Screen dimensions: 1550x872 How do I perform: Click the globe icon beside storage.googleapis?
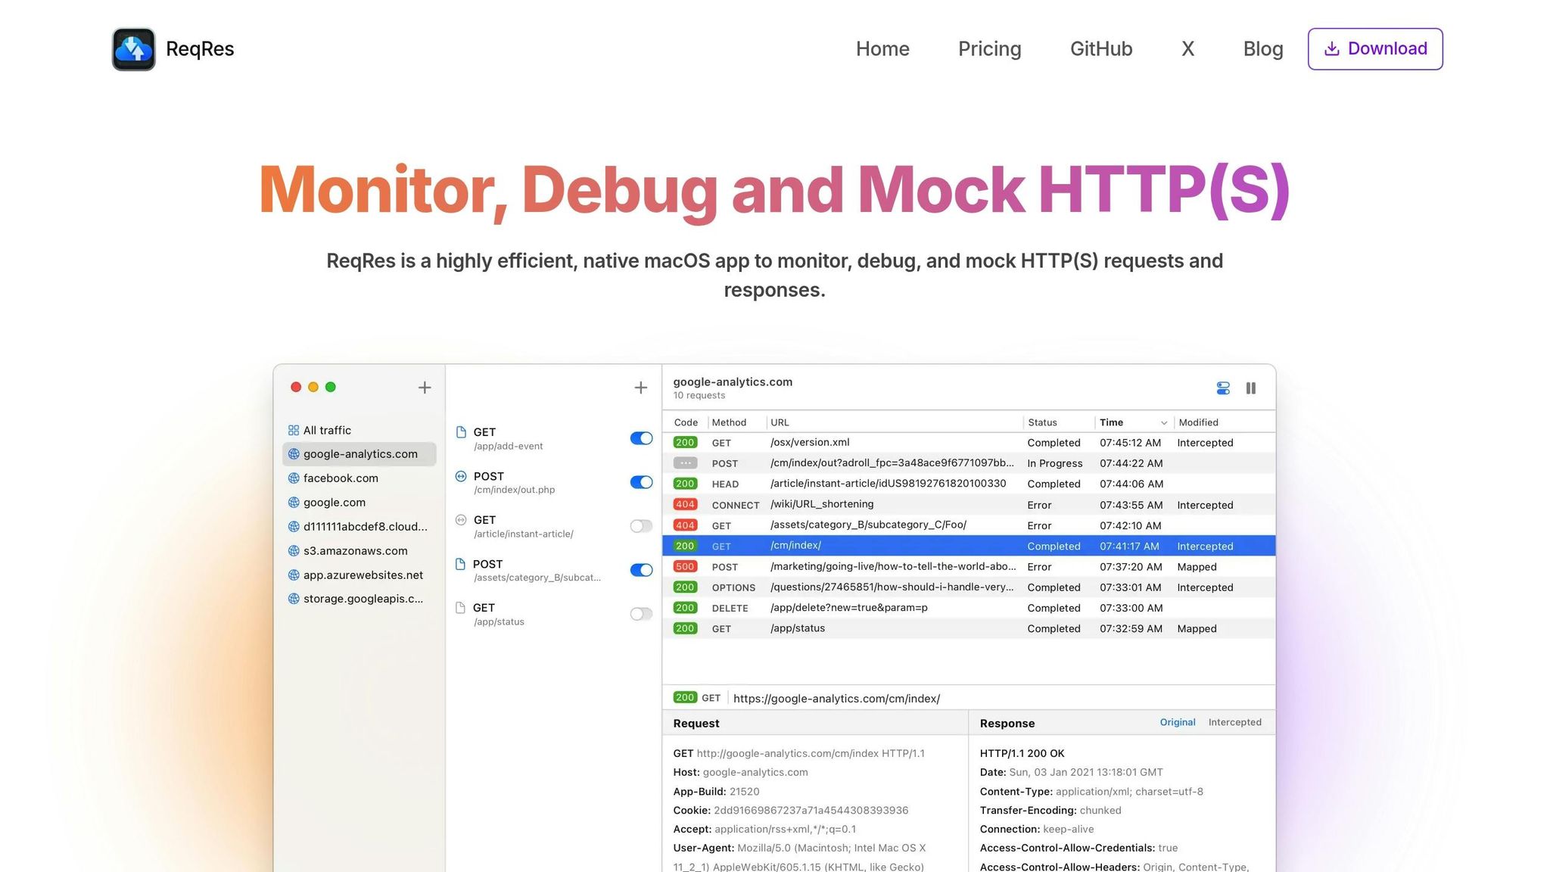(x=294, y=599)
